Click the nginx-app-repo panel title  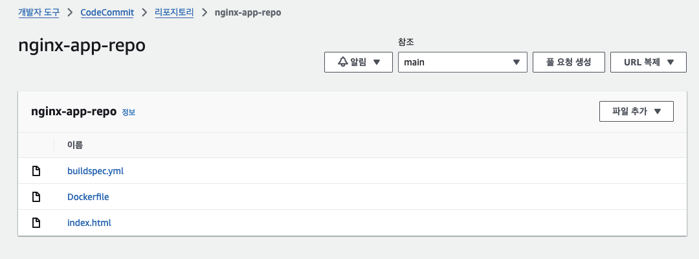pyautogui.click(x=74, y=111)
